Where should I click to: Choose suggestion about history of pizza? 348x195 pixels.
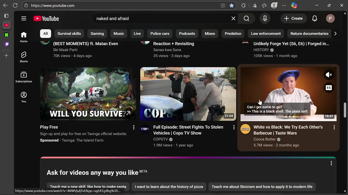click(169, 187)
